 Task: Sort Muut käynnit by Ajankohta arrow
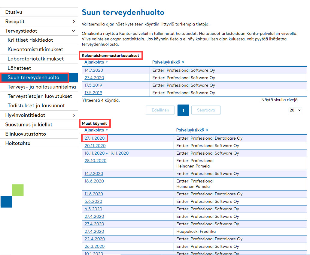click(107, 130)
